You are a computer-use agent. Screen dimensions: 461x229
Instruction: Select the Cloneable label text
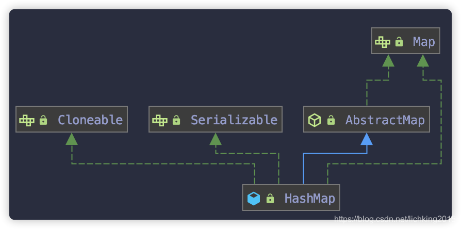(90, 120)
